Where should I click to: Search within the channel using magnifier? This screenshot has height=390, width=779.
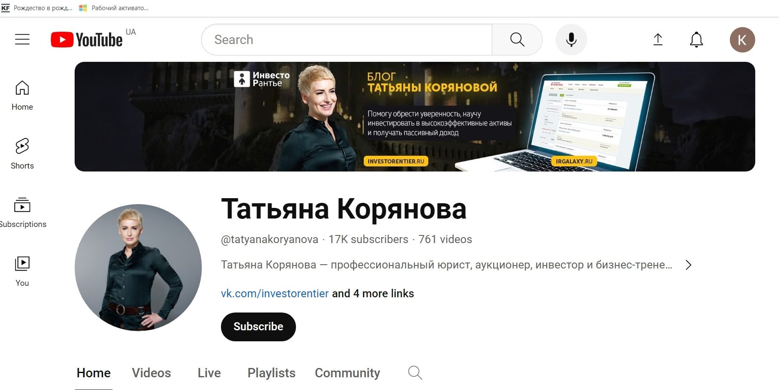(x=415, y=373)
